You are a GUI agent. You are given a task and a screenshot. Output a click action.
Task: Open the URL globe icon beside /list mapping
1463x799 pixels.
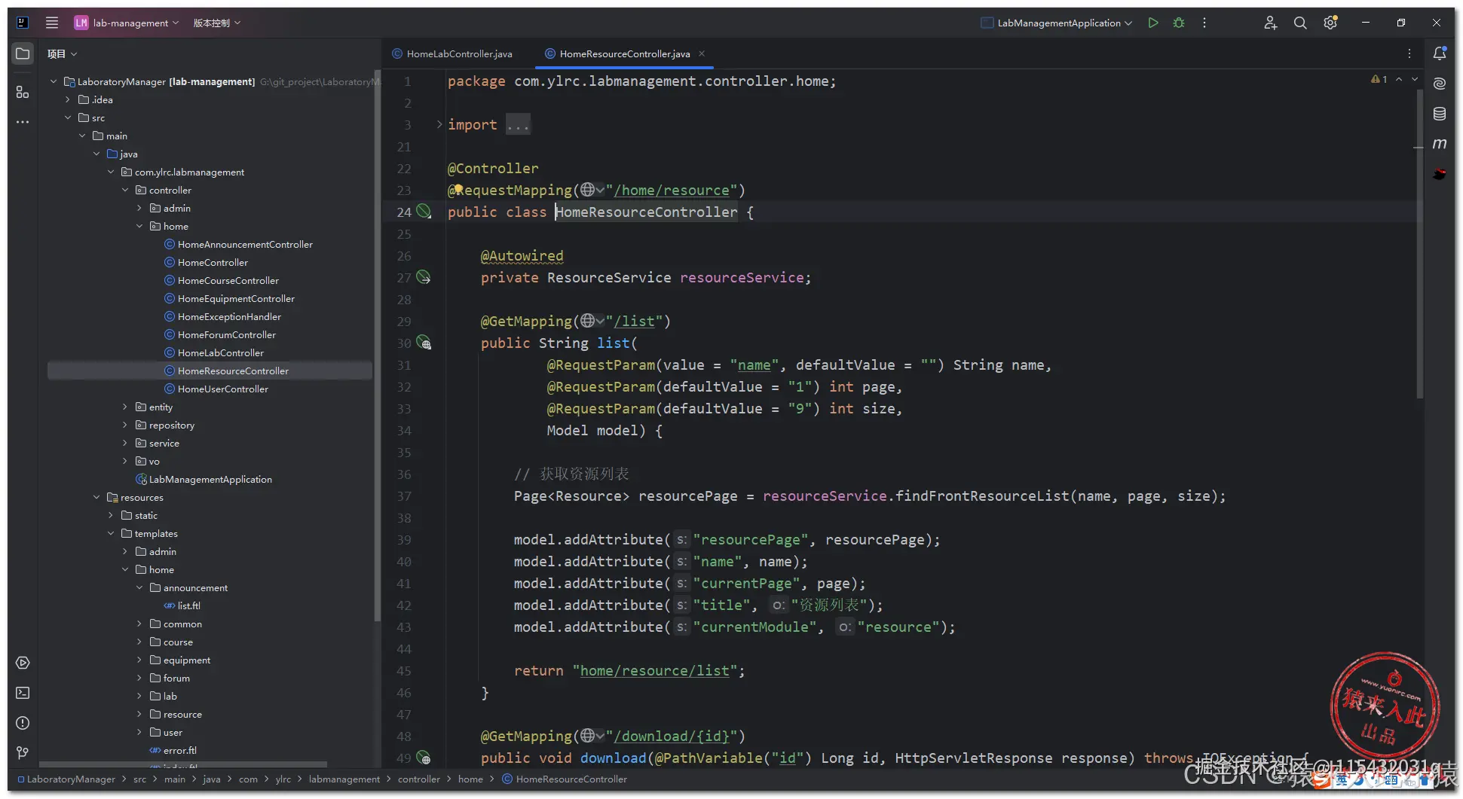click(592, 321)
